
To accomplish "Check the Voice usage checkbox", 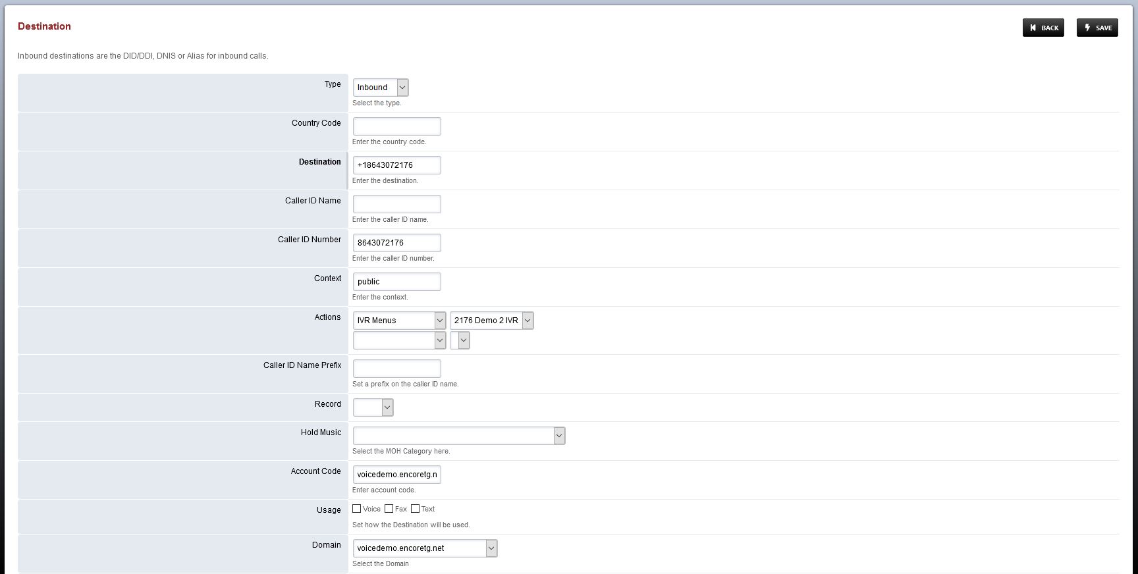I will point(356,509).
